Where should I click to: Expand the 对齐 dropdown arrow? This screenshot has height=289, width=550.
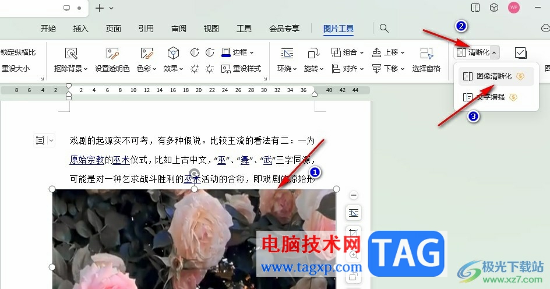[x=362, y=69]
